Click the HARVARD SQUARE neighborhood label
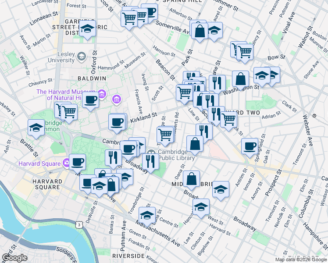This screenshot has width=328, height=263. [x=47, y=184]
